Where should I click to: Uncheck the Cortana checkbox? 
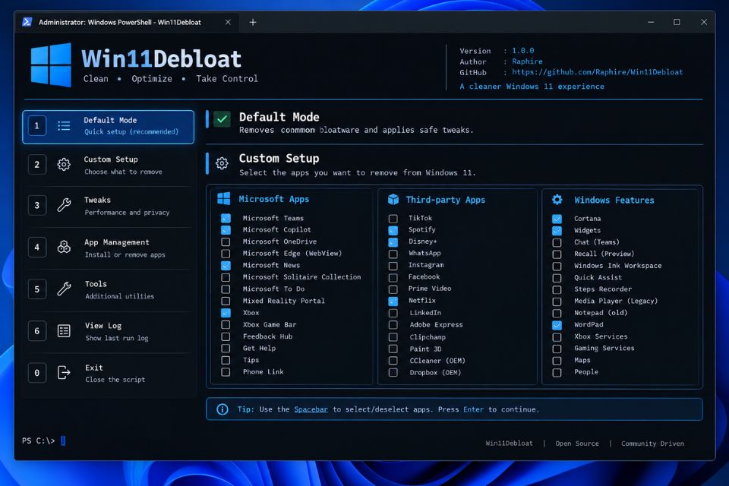tap(557, 219)
